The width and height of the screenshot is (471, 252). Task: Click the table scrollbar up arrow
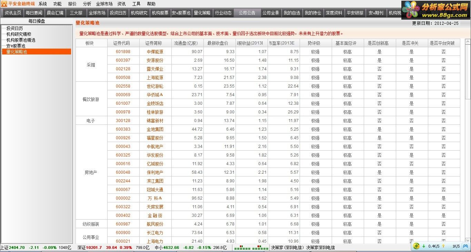pos(468,42)
